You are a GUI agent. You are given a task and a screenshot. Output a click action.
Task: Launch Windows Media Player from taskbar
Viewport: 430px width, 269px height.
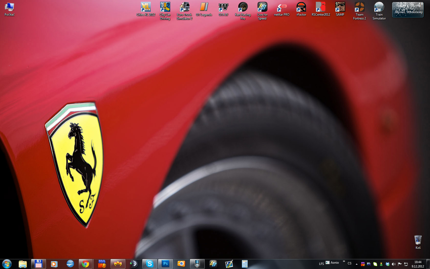(x=54, y=264)
